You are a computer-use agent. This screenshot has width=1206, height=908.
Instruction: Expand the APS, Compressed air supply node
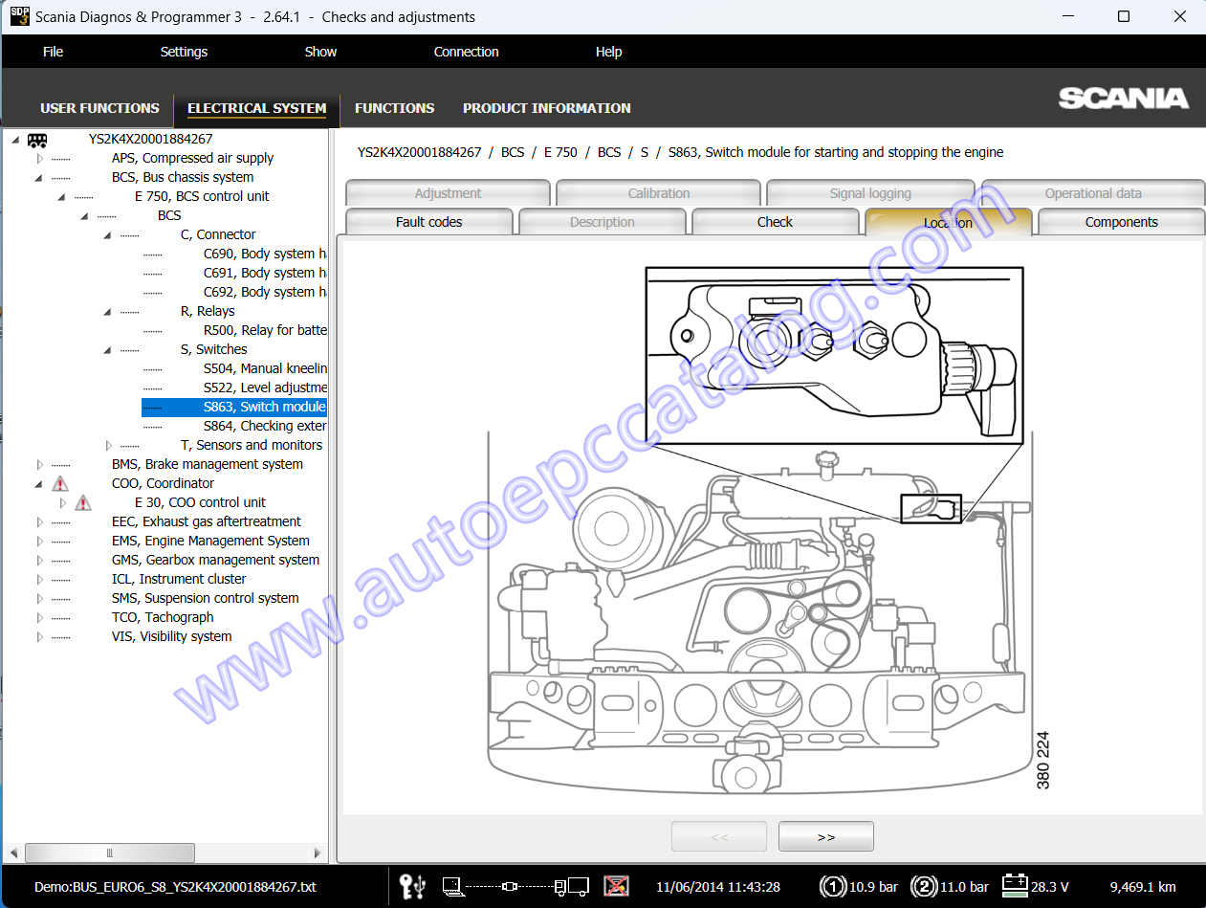38,158
